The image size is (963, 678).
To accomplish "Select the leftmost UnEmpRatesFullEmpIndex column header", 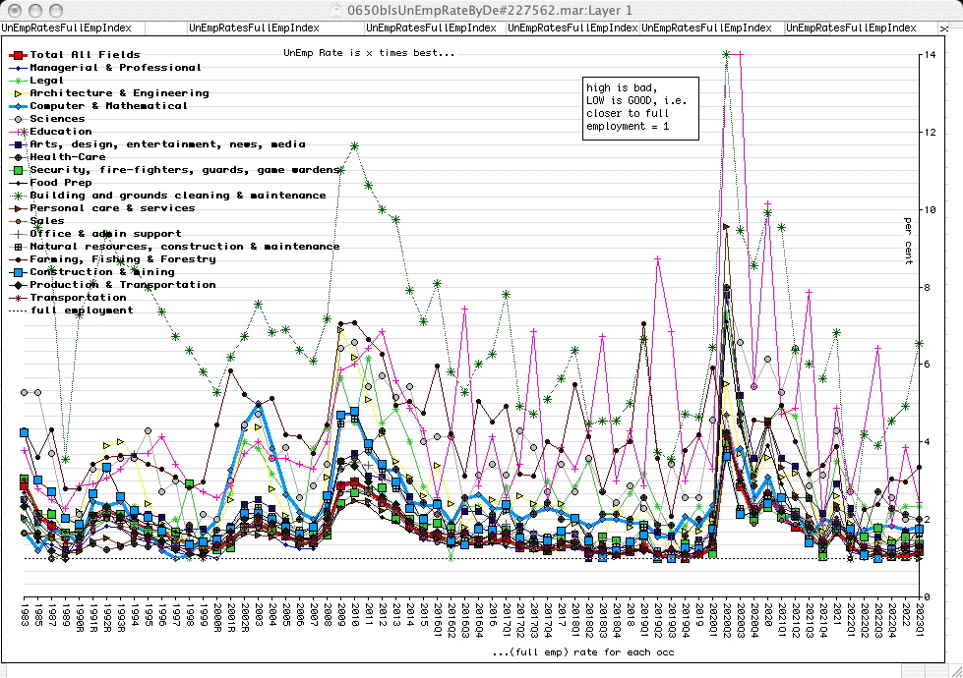I will click(56, 28).
